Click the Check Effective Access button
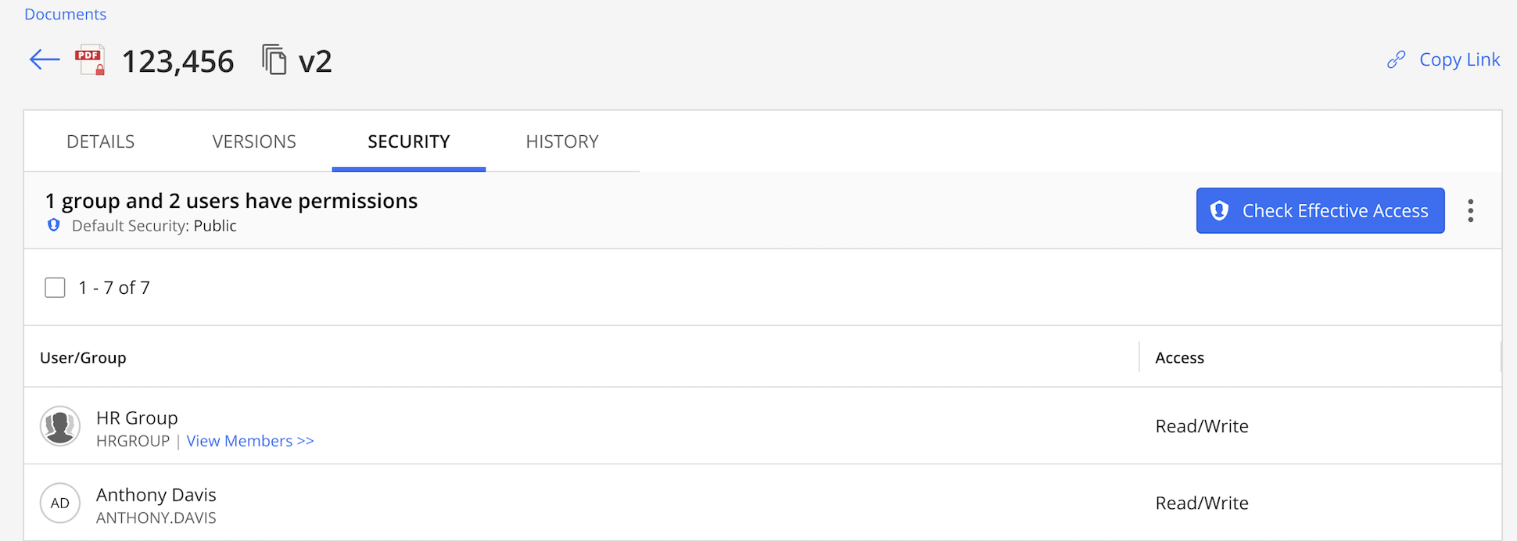 tap(1320, 211)
